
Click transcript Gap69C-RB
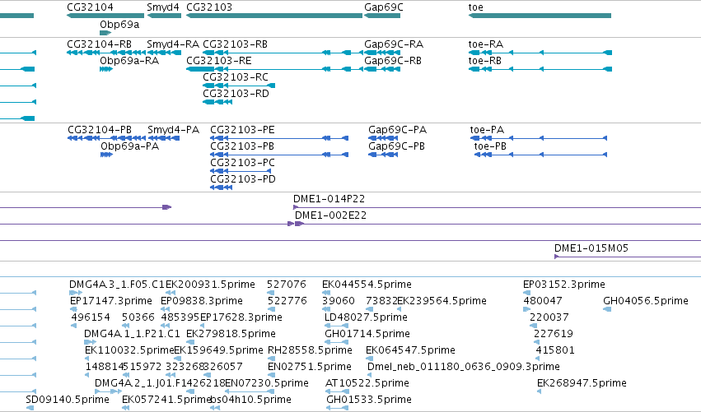tap(393, 61)
